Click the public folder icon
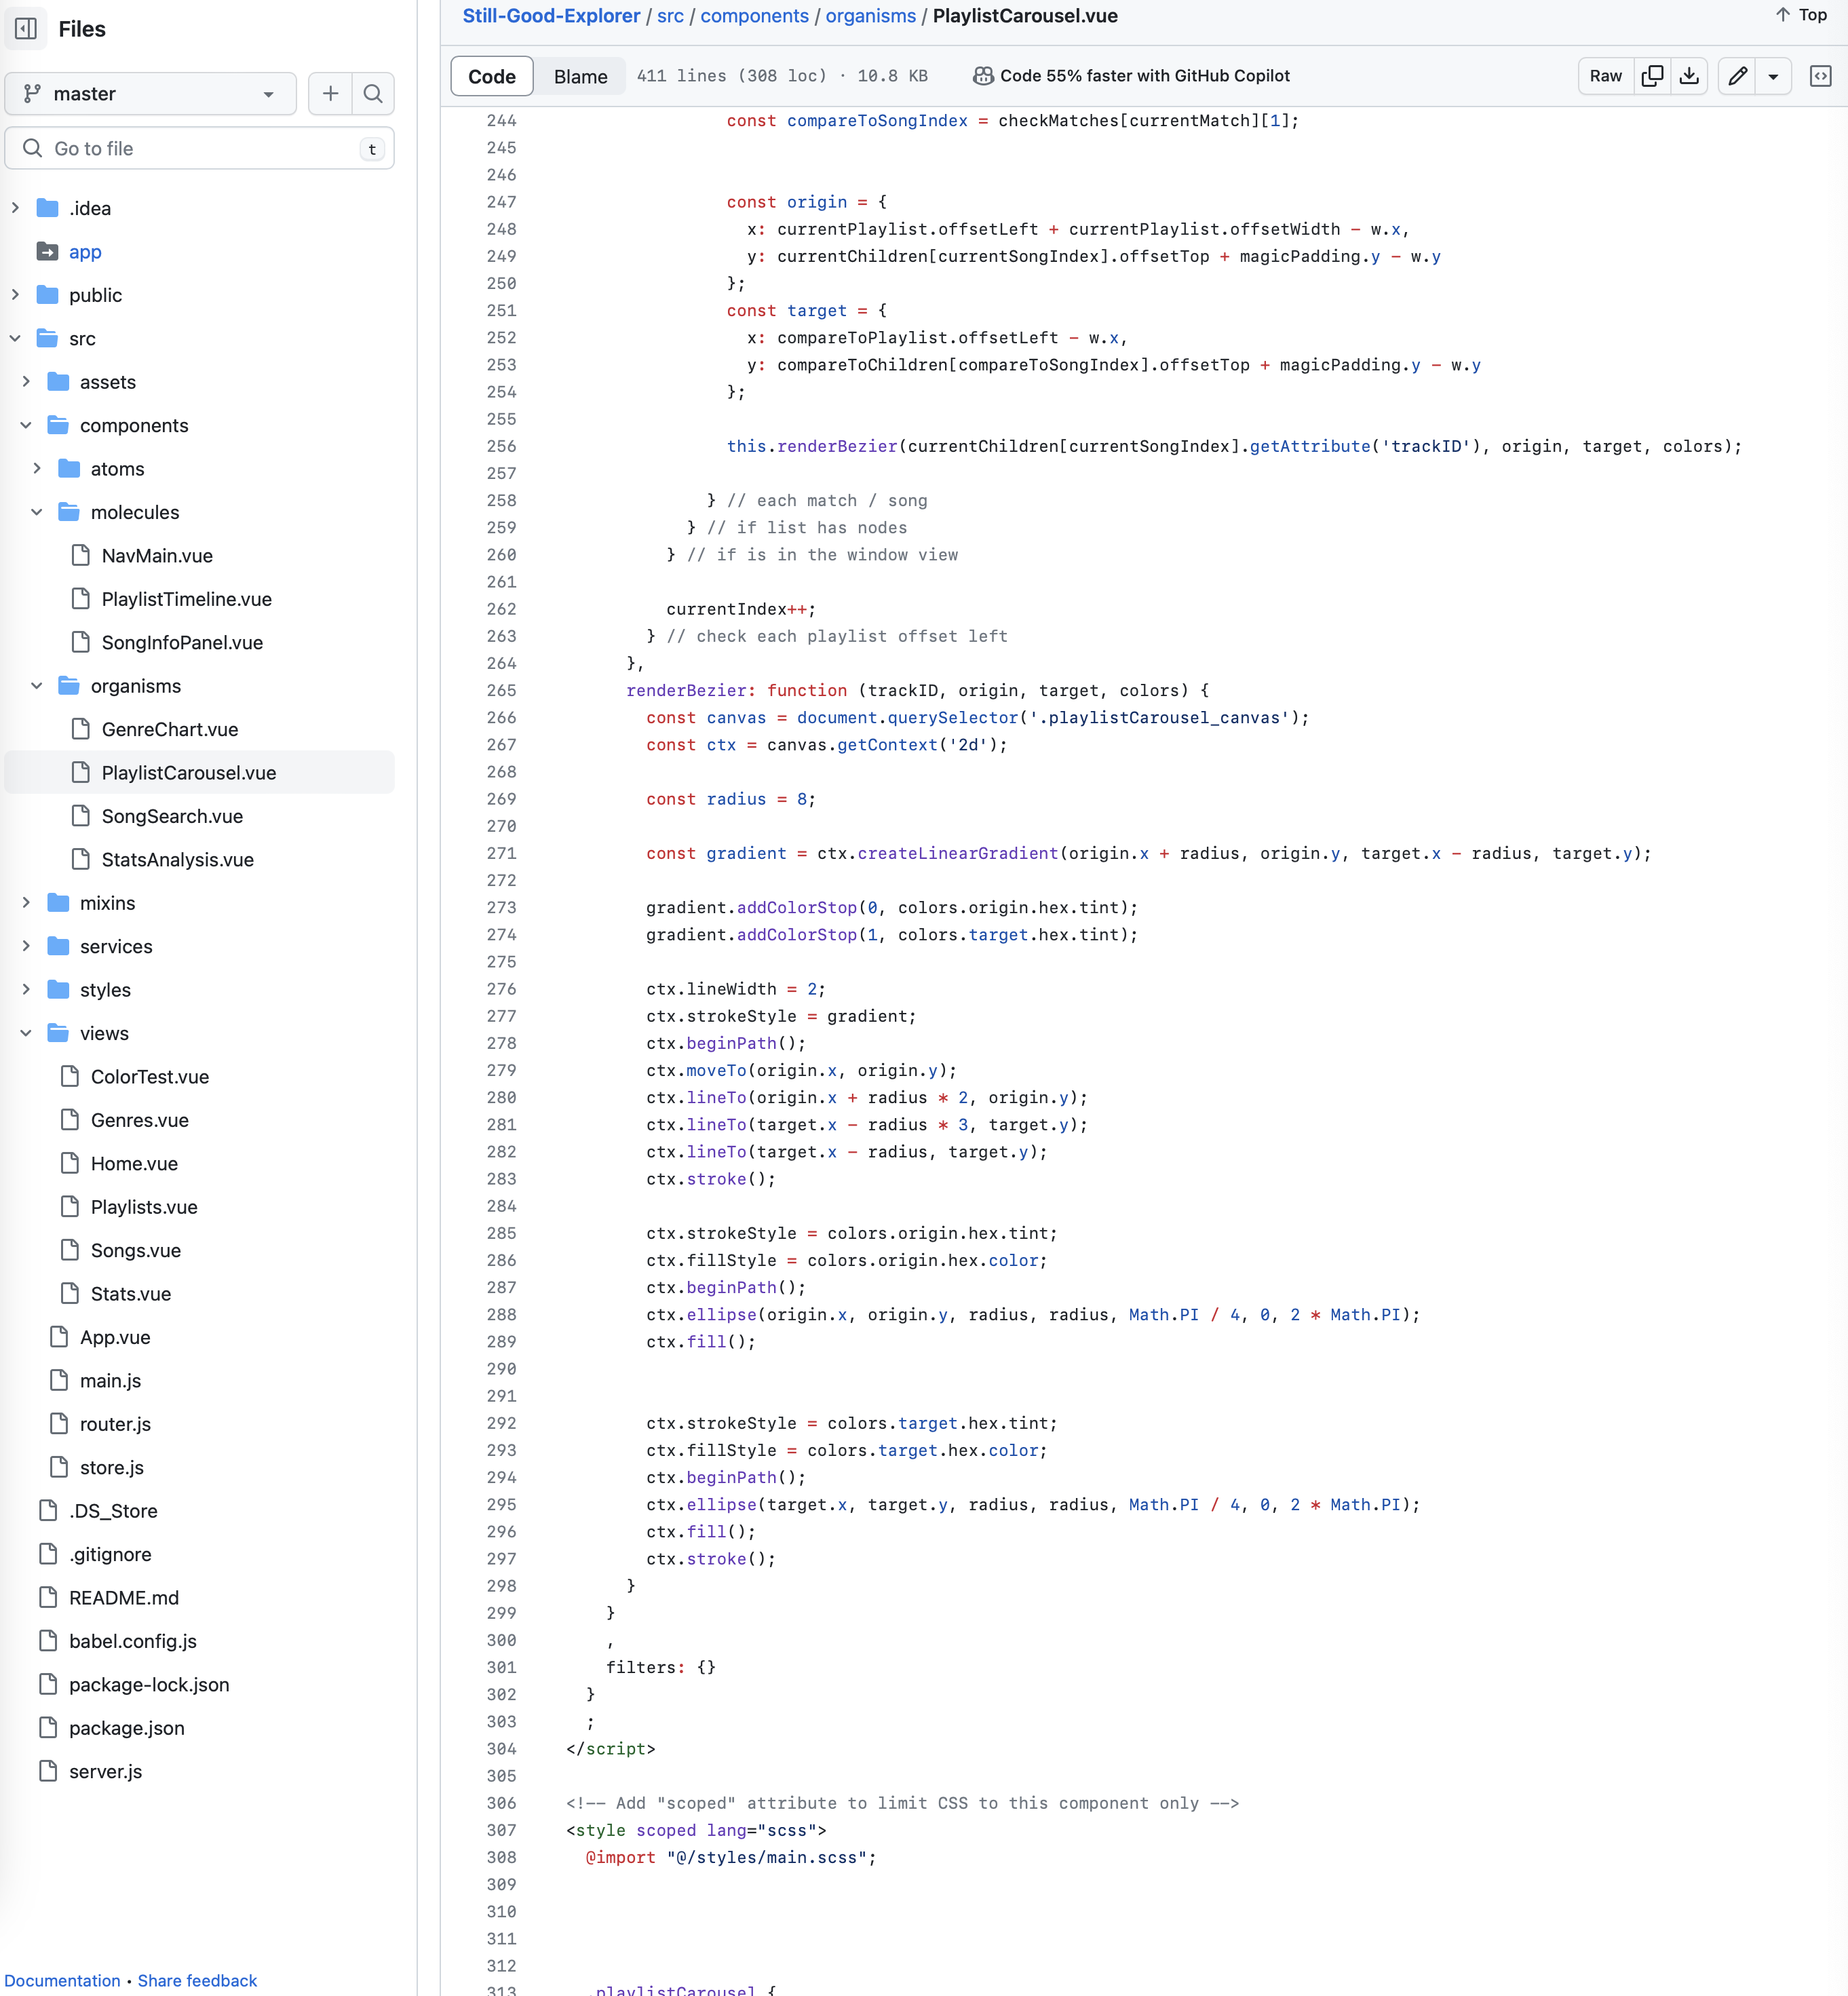The height and width of the screenshot is (1996, 1848). [47, 295]
